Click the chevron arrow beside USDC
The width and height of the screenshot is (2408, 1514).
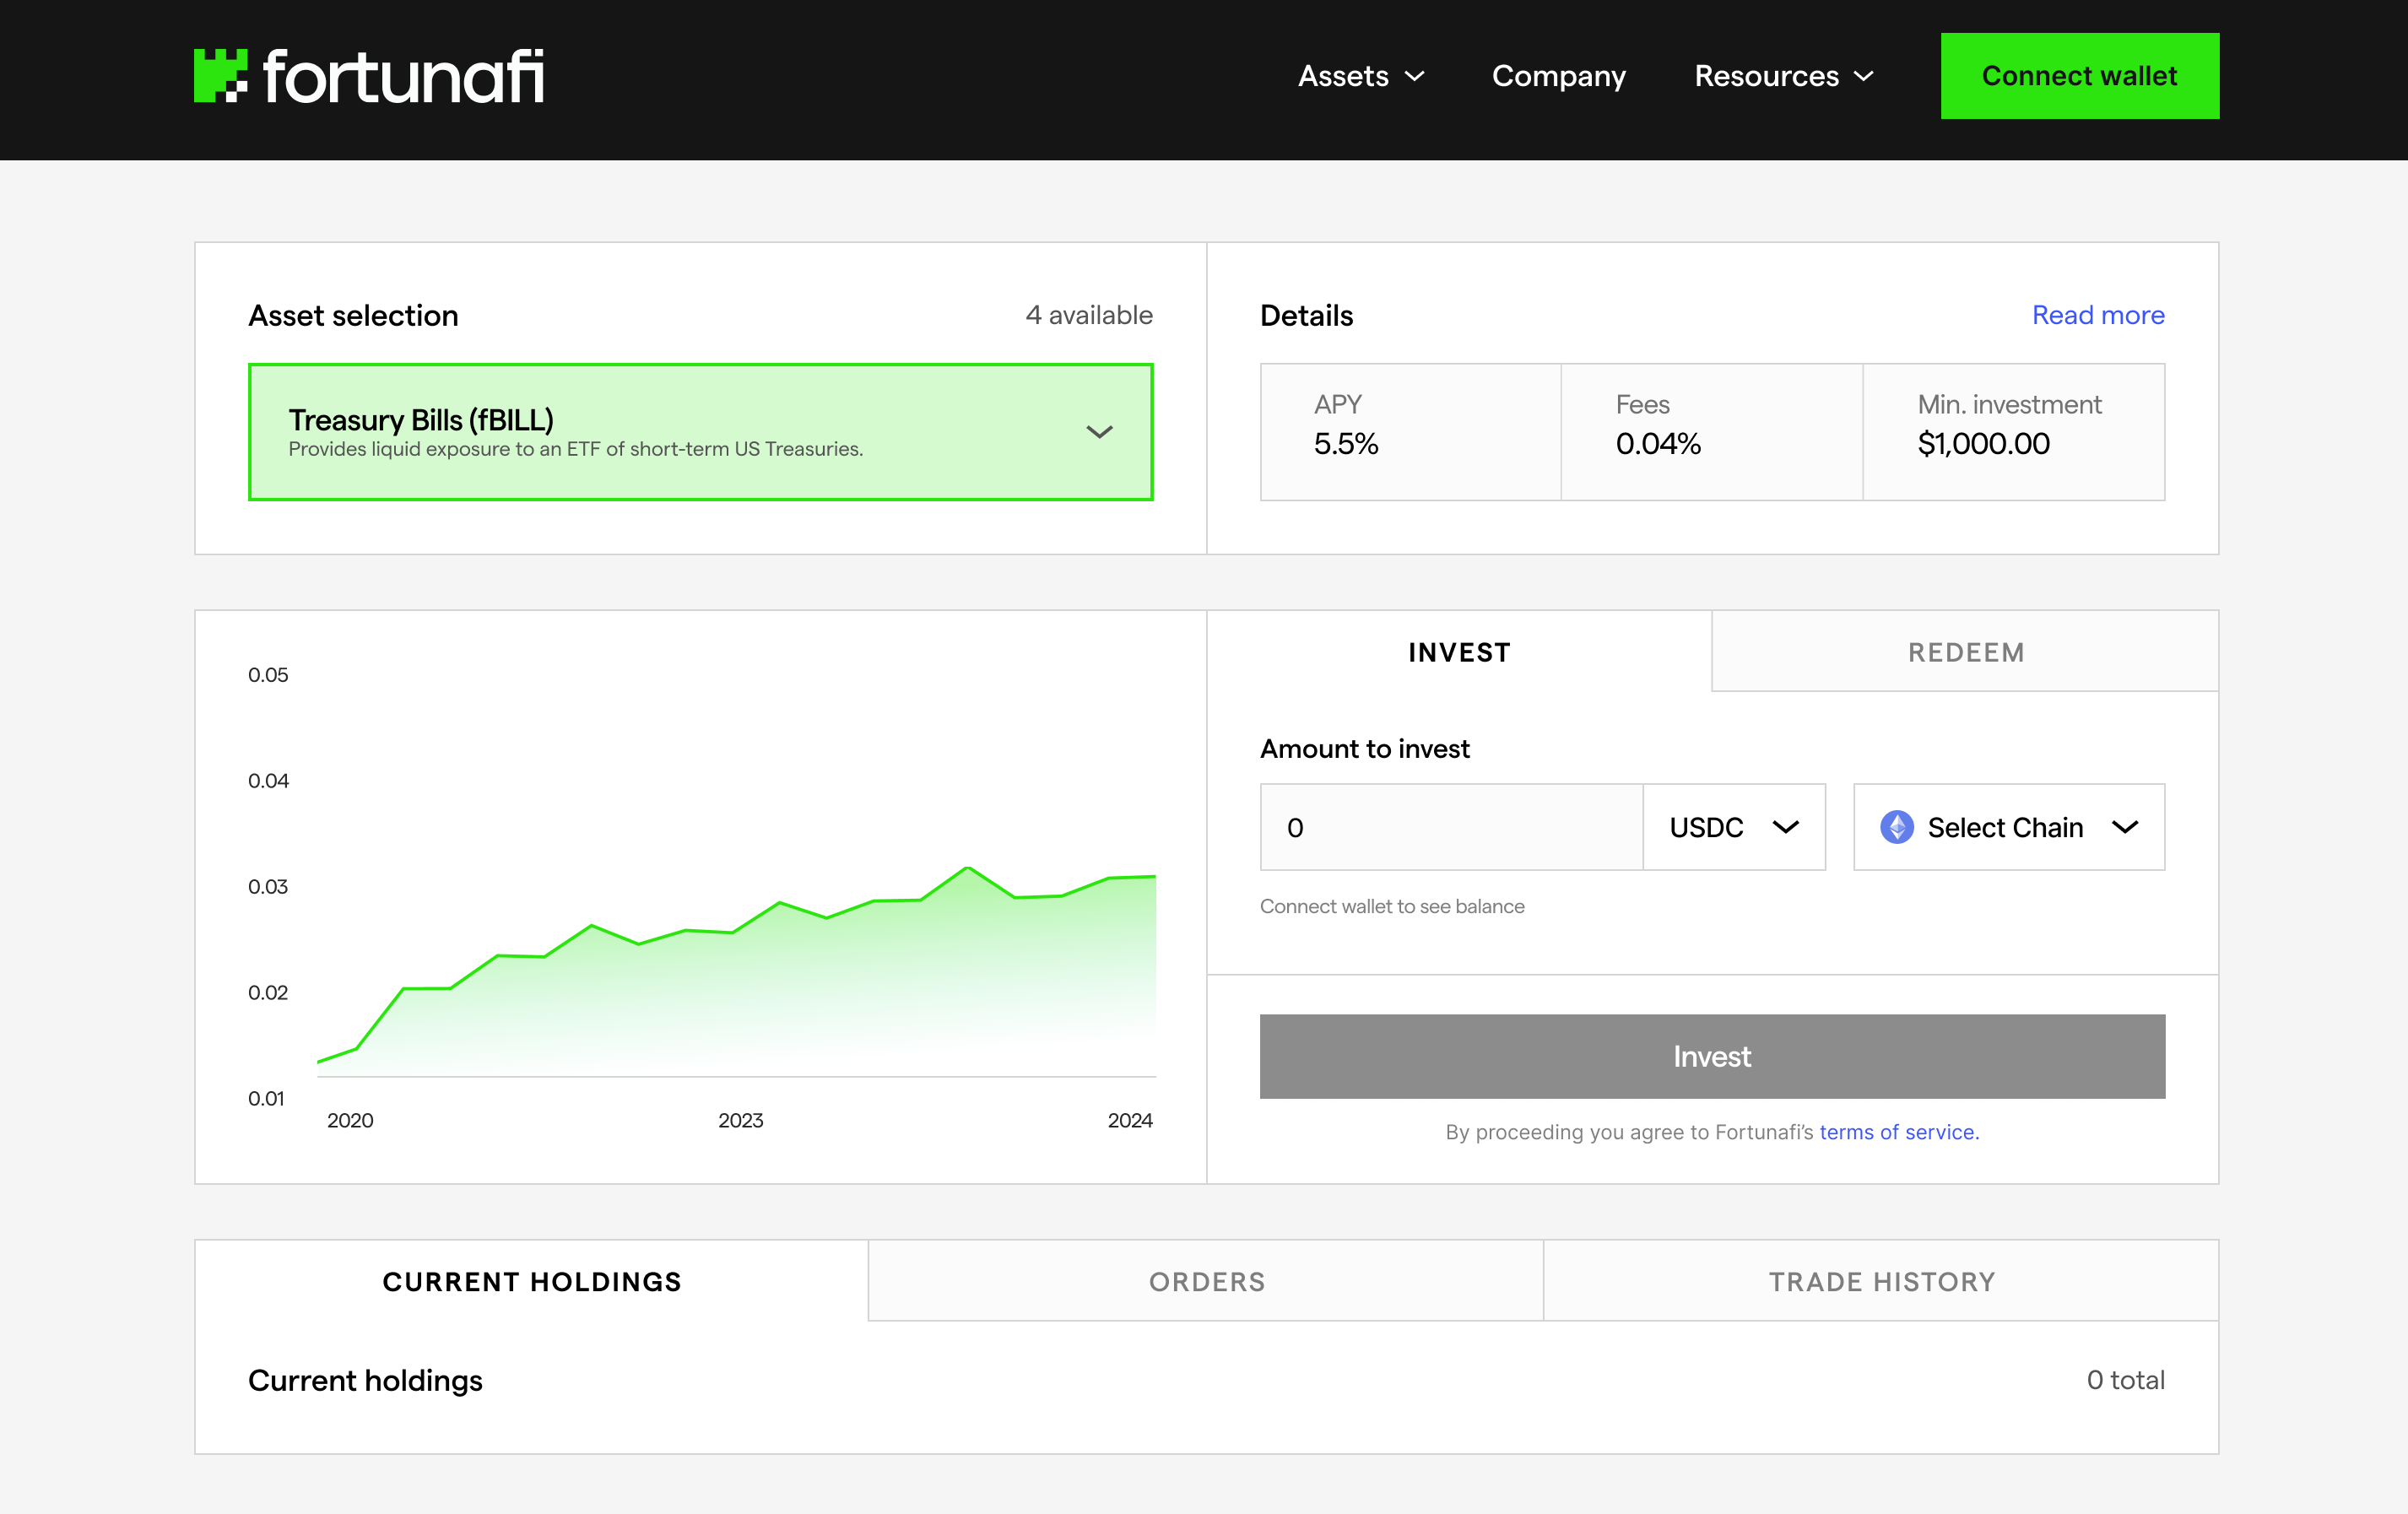pyautogui.click(x=1786, y=827)
